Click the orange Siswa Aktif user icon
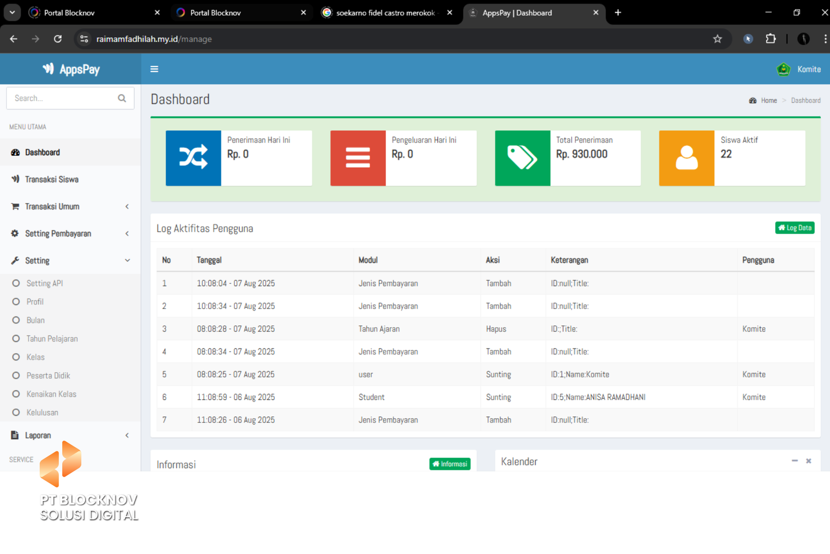830x554 pixels. point(686,158)
